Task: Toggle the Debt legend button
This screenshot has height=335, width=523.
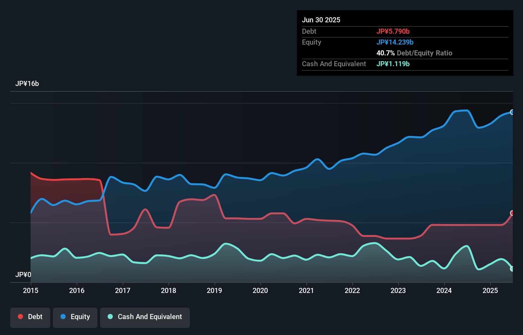Action: (30, 317)
